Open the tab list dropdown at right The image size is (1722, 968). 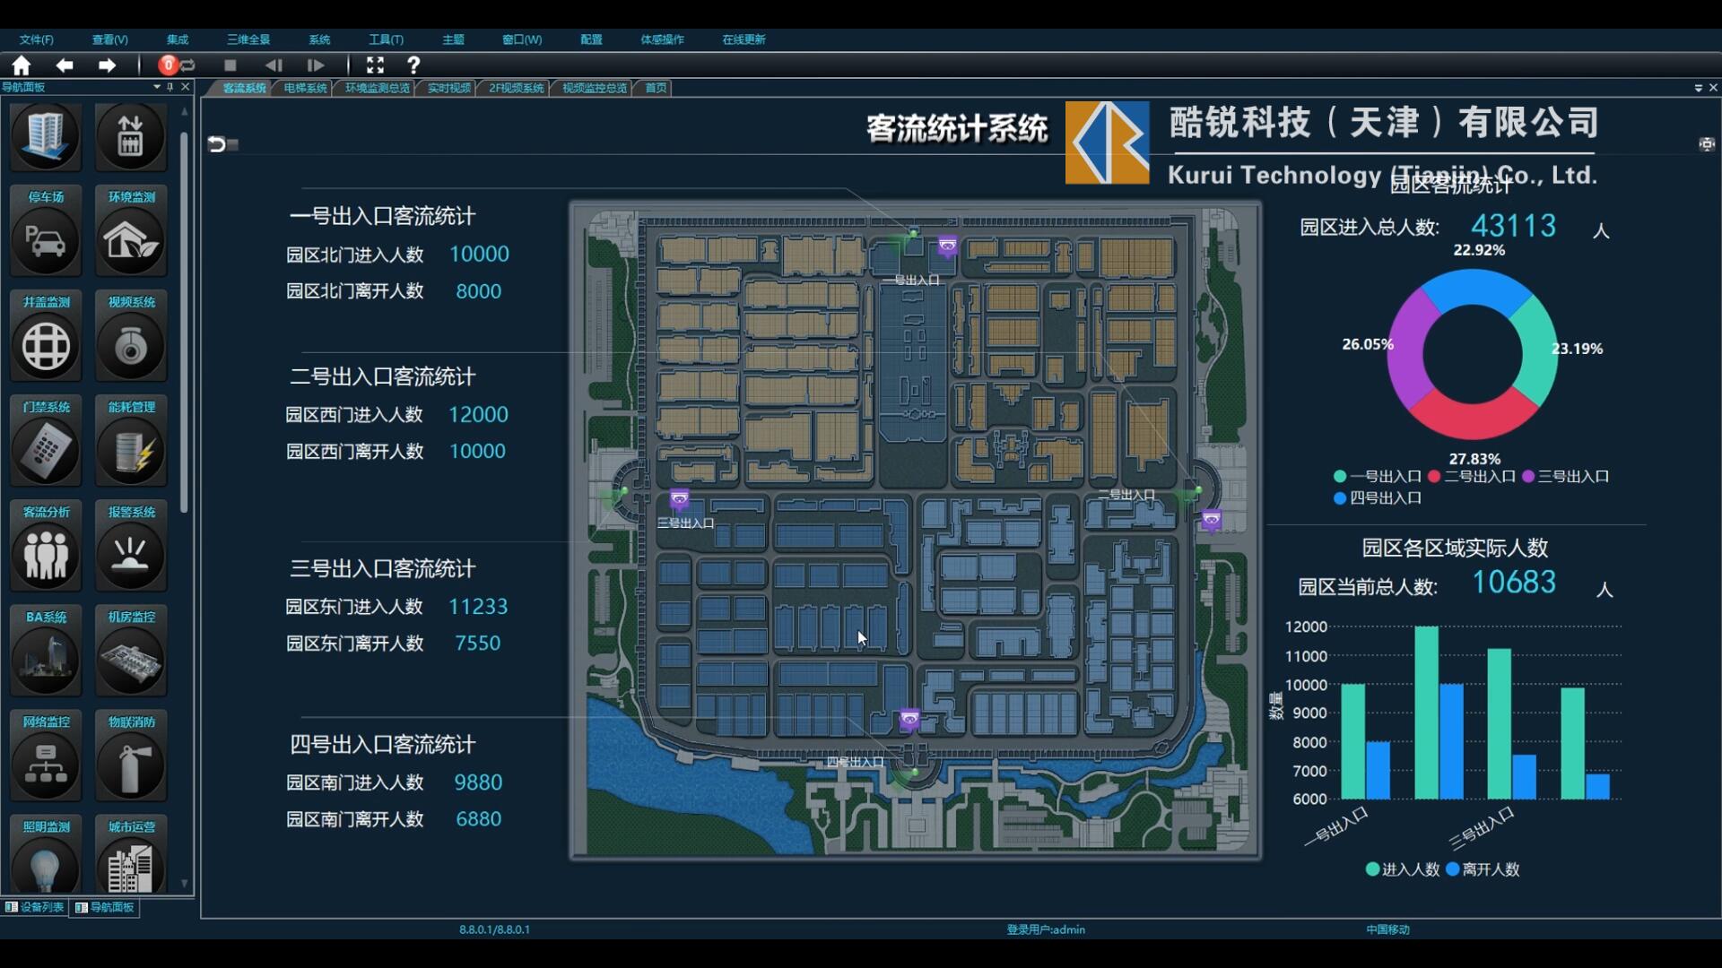1698,88
